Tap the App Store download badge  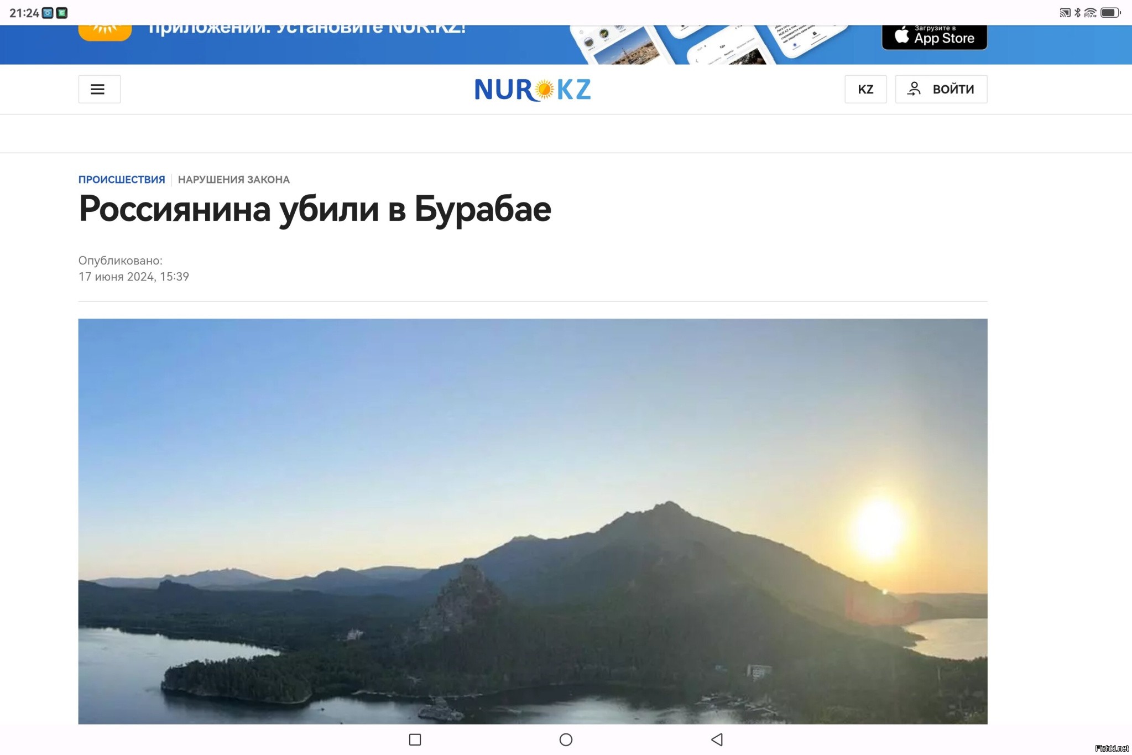point(934,37)
